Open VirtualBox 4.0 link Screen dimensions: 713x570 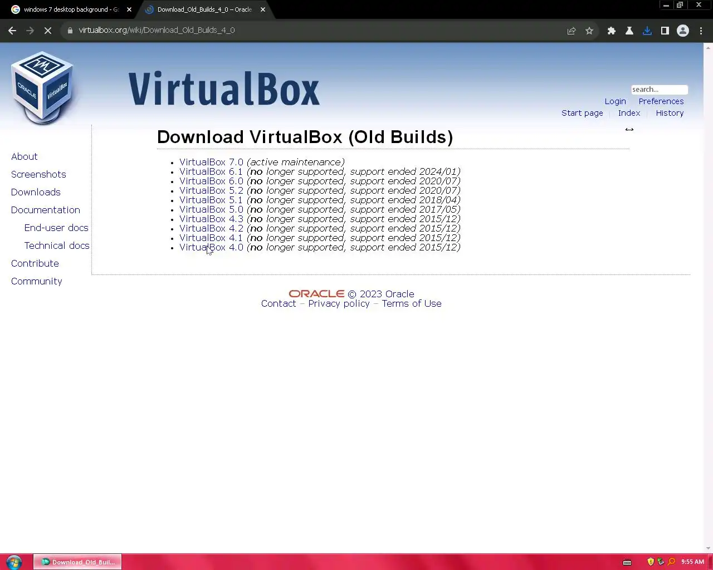coord(211,248)
